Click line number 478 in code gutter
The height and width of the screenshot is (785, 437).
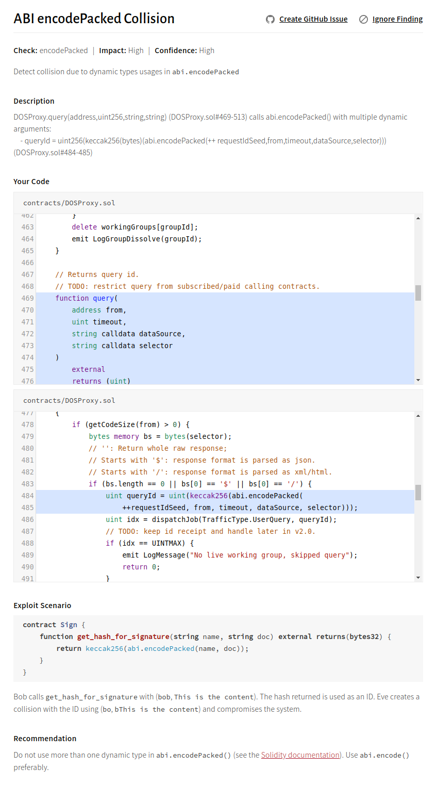click(x=27, y=424)
